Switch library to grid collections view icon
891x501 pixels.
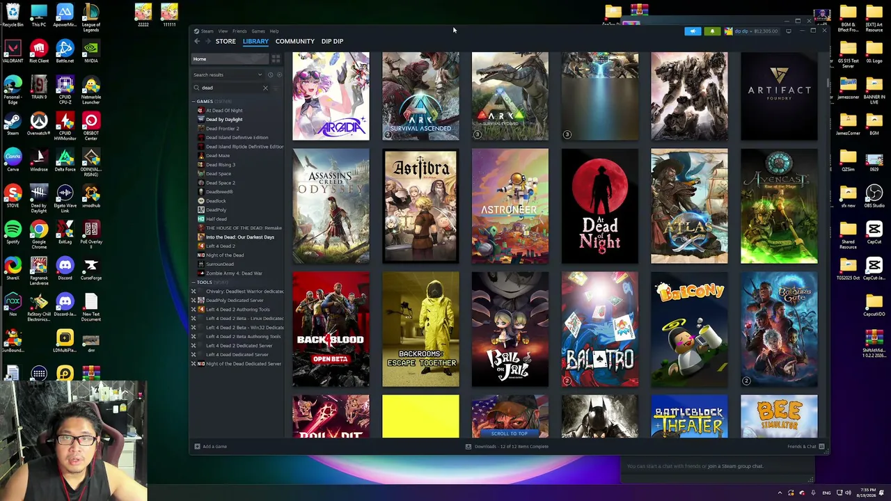click(276, 59)
